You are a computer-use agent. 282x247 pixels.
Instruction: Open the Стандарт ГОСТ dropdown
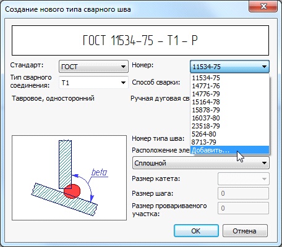click(x=93, y=66)
